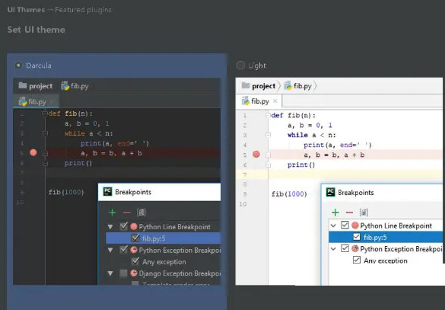Click print() line in Darcula editor
445x310 pixels.
[x=78, y=163]
